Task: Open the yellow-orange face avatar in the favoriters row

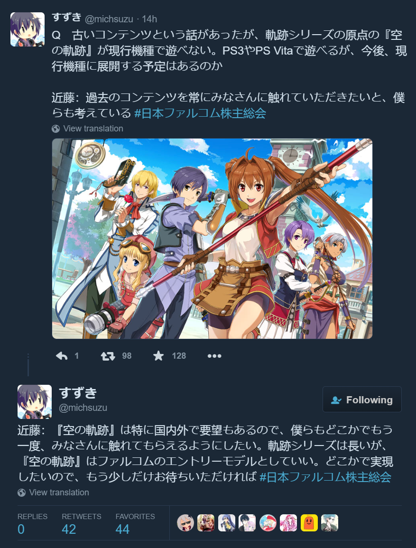Action: tap(309, 523)
